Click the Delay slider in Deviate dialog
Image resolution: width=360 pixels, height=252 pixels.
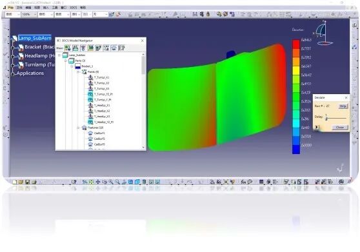pos(336,118)
